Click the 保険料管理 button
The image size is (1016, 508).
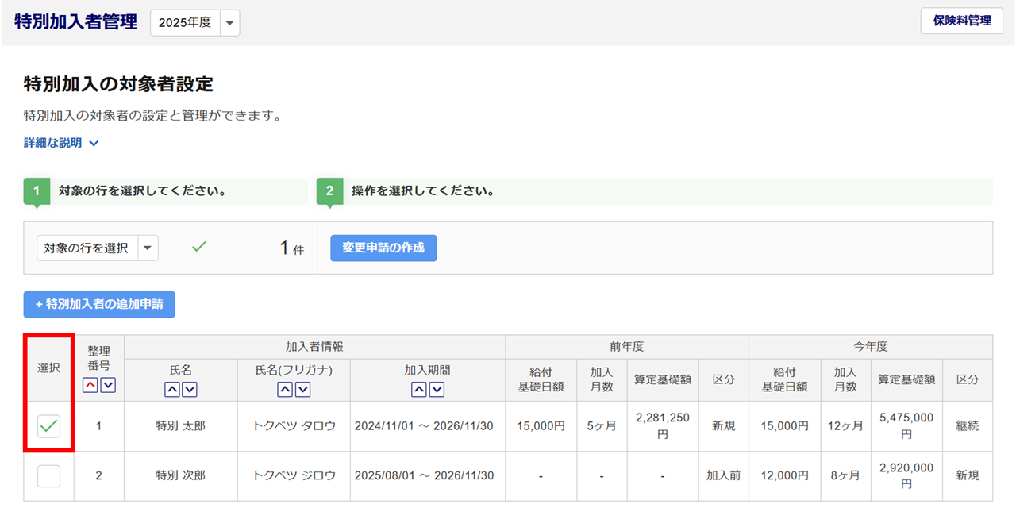(962, 21)
